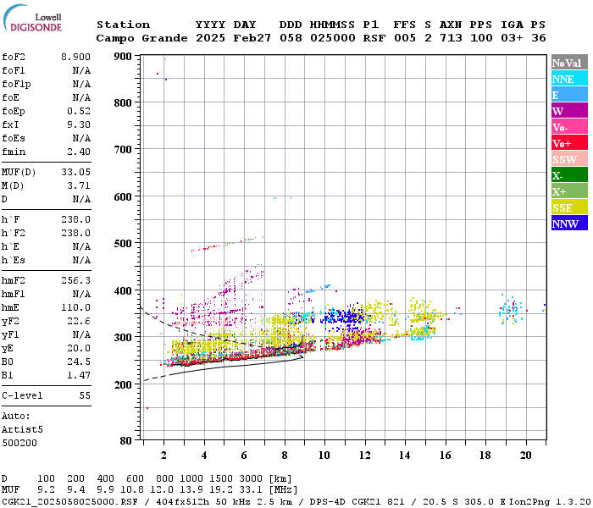Click the NNW dark blue legend swatch
Viewport: 593px width, 508px height.
(x=569, y=223)
